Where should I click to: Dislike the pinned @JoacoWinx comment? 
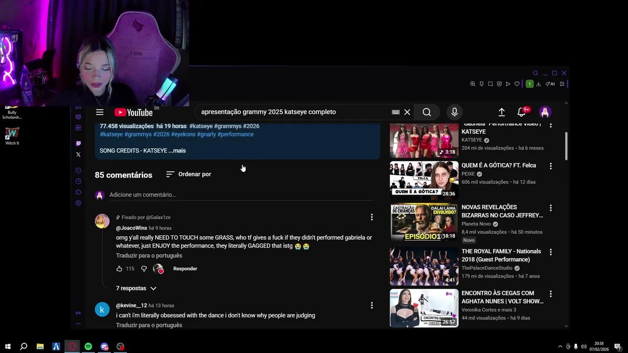144,269
